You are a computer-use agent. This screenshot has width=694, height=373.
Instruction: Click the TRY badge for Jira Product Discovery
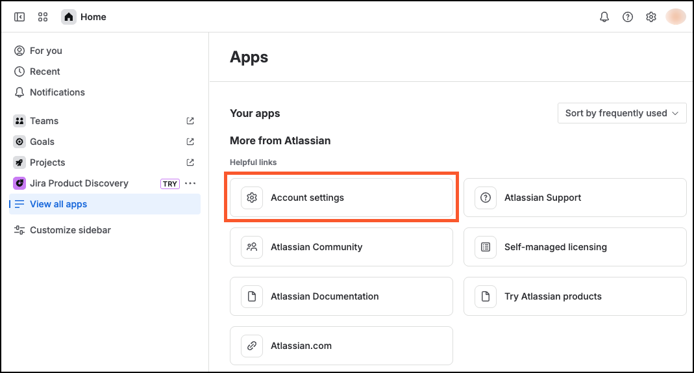(170, 184)
